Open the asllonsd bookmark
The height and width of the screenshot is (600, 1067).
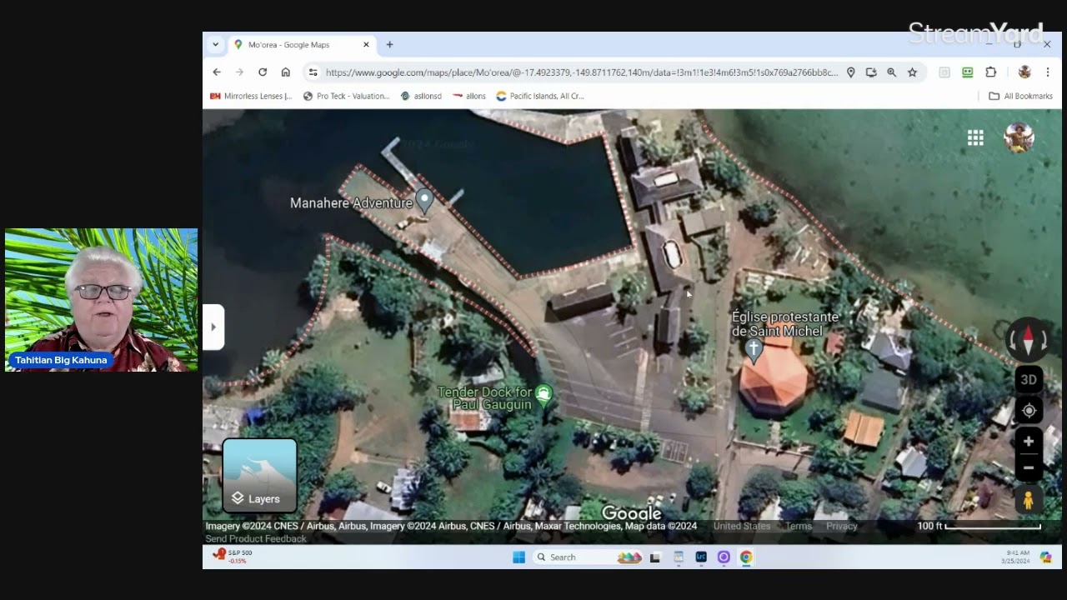[421, 96]
